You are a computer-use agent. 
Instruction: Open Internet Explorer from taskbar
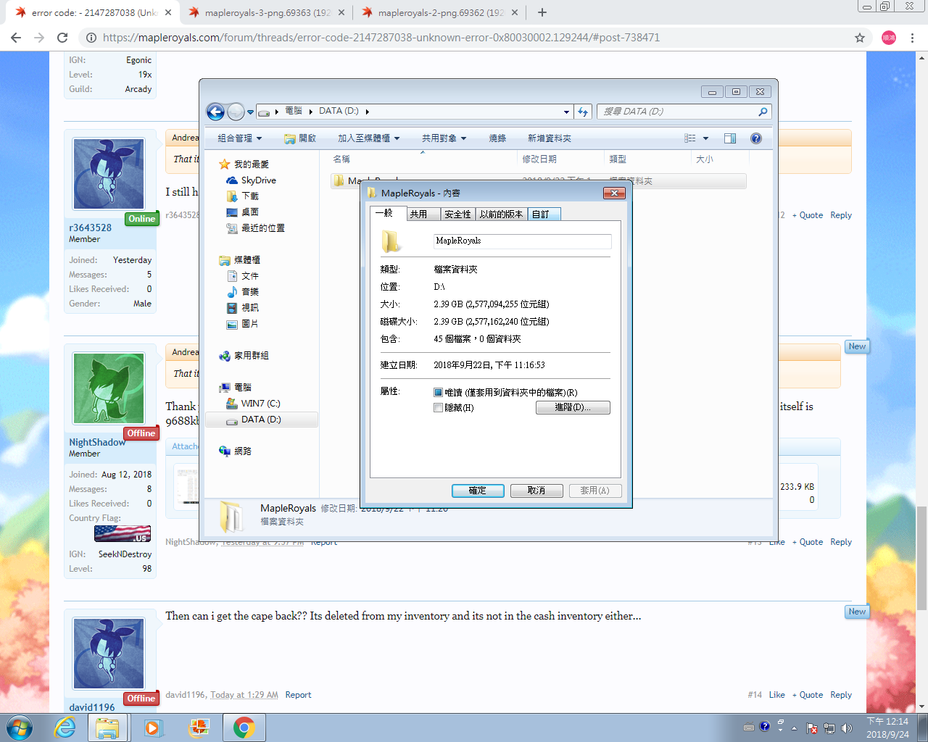[65, 728]
